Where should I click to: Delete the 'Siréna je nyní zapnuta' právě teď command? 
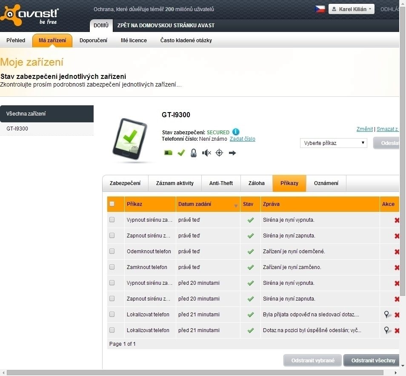pyautogui.click(x=397, y=236)
